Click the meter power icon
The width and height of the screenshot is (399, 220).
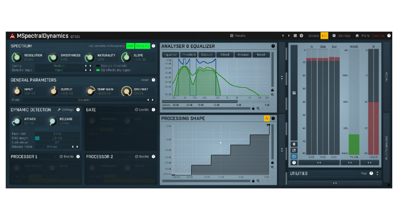[x=294, y=156]
